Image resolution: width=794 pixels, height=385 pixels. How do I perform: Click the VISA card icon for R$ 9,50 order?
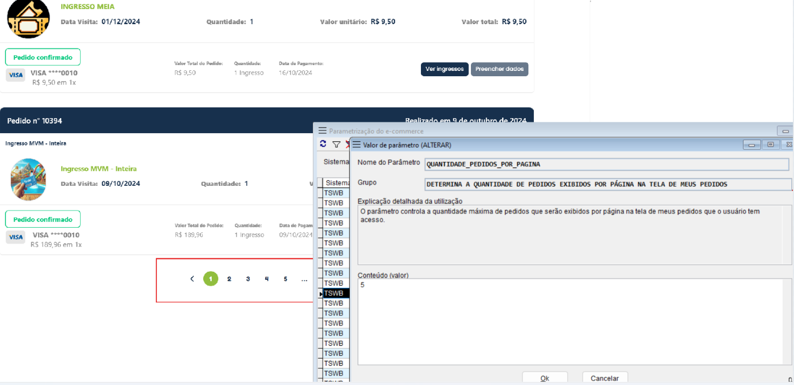point(16,75)
